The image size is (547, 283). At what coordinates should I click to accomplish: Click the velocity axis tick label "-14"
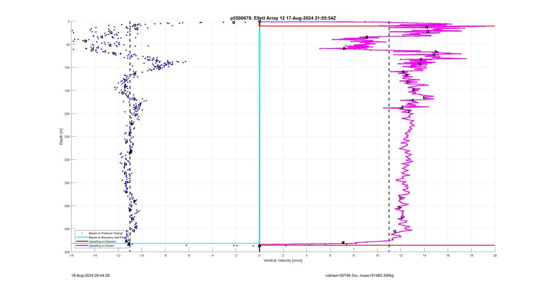click(95, 256)
